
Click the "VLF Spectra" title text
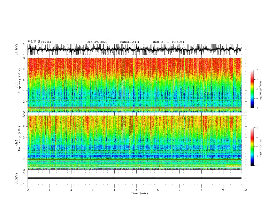(39, 42)
